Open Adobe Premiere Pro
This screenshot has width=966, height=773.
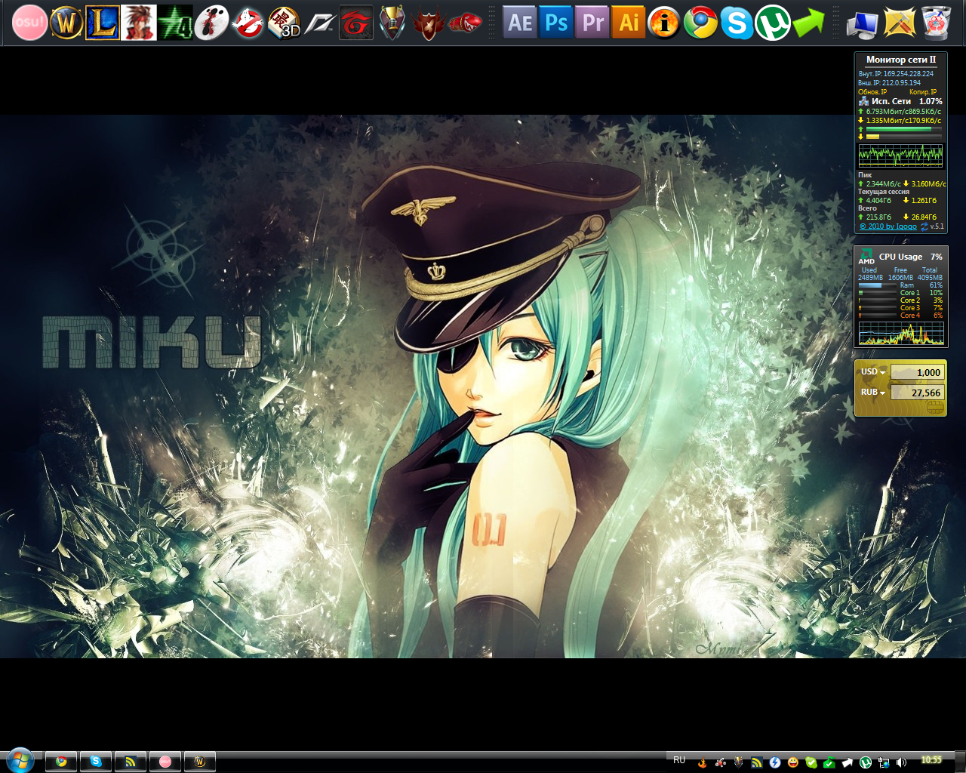pos(592,23)
